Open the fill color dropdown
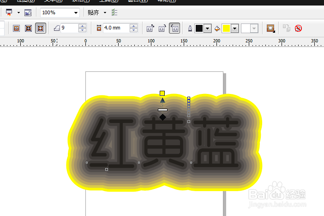Viewport: 324px width, 216px height. (x=235, y=29)
